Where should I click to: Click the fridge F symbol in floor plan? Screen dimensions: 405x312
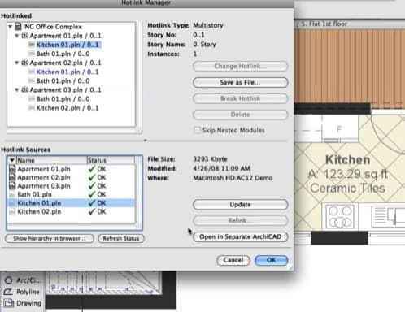339,129
